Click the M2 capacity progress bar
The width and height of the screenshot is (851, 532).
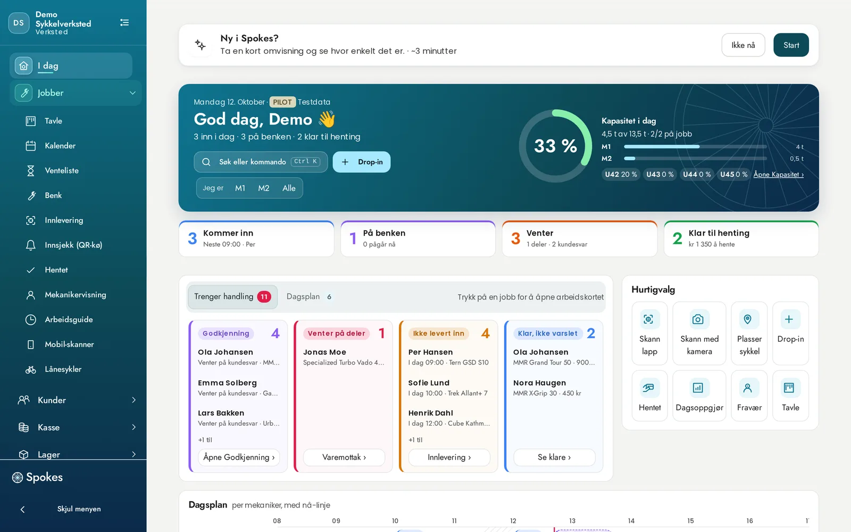[695, 159]
